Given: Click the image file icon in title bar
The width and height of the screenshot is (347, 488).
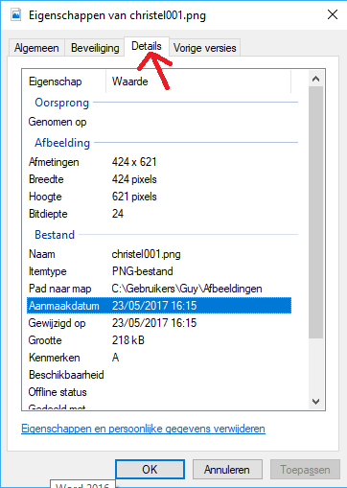Looking at the screenshot, I should (x=15, y=14).
